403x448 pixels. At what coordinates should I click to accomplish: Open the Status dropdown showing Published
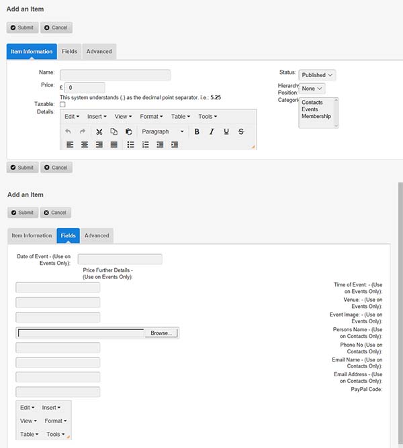pos(317,75)
